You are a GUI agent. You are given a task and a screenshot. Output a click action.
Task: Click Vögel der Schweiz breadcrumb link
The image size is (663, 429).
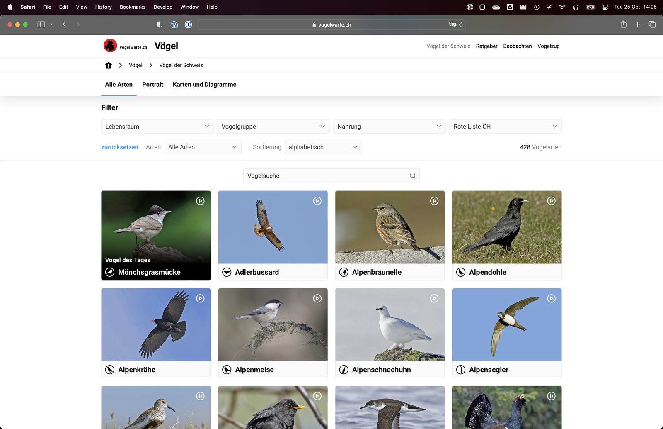coord(181,65)
